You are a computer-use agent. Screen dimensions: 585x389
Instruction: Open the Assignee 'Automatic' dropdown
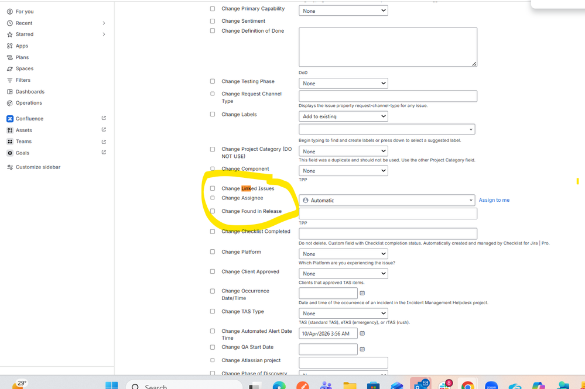click(x=387, y=201)
